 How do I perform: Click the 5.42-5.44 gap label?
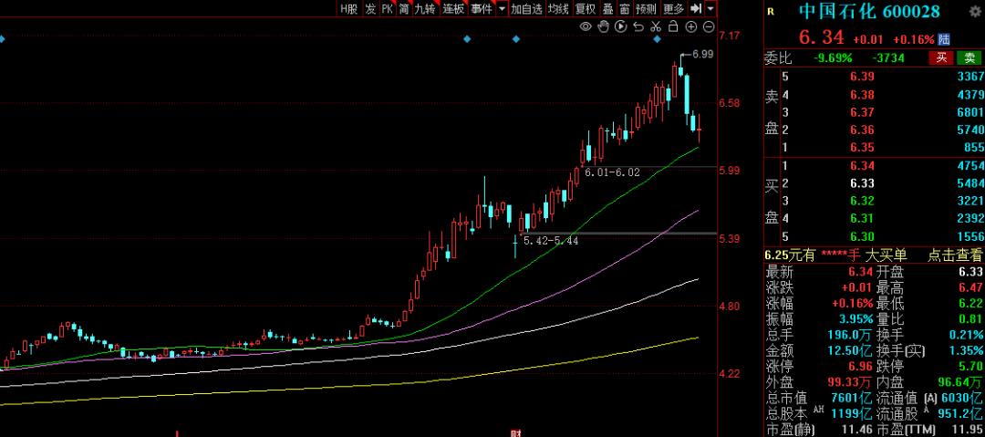tap(551, 241)
